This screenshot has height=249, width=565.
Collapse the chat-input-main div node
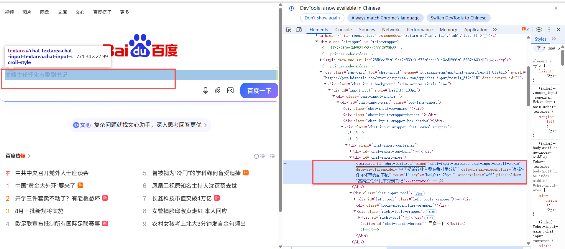338,102
